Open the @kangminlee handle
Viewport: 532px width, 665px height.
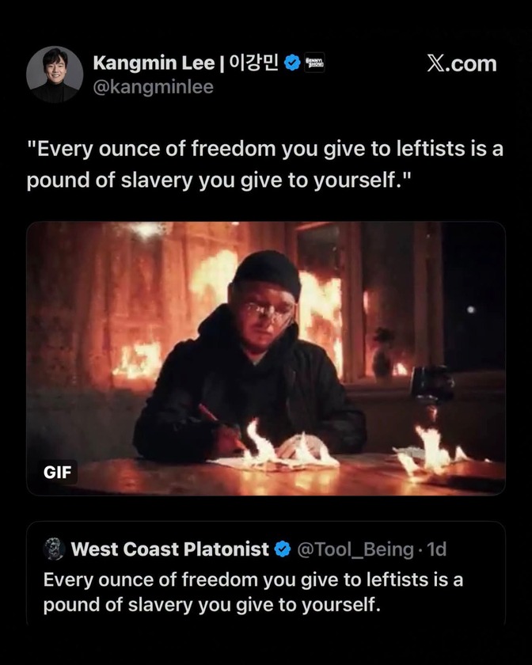pyautogui.click(x=153, y=87)
